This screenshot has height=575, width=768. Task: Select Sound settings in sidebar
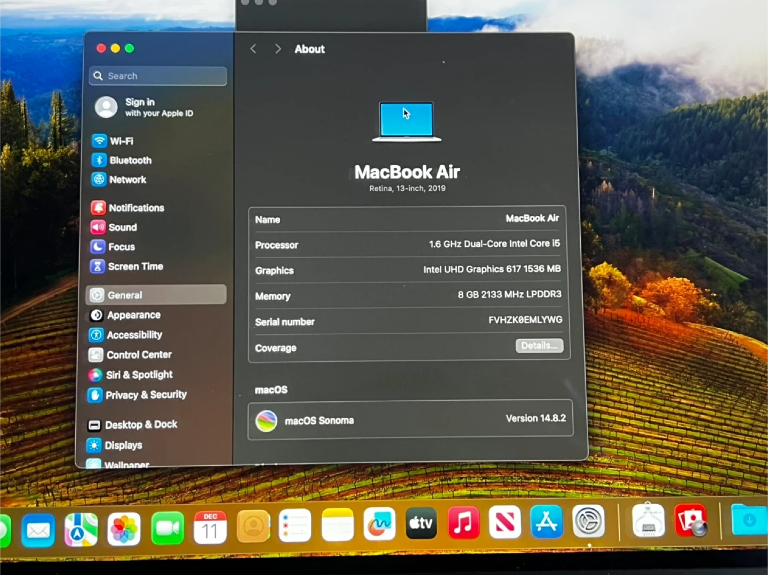[122, 228]
